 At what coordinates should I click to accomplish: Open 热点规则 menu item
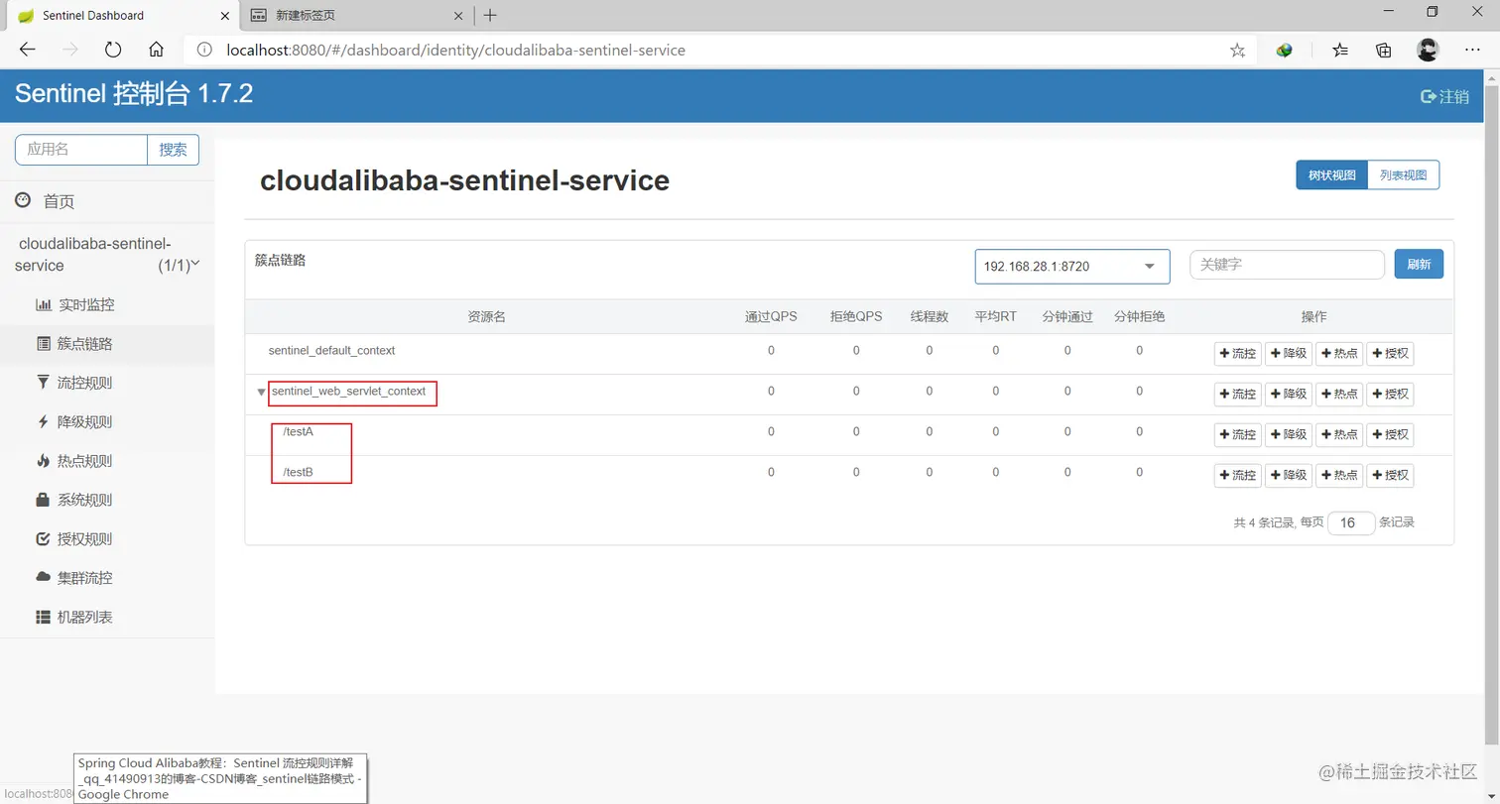(75, 461)
